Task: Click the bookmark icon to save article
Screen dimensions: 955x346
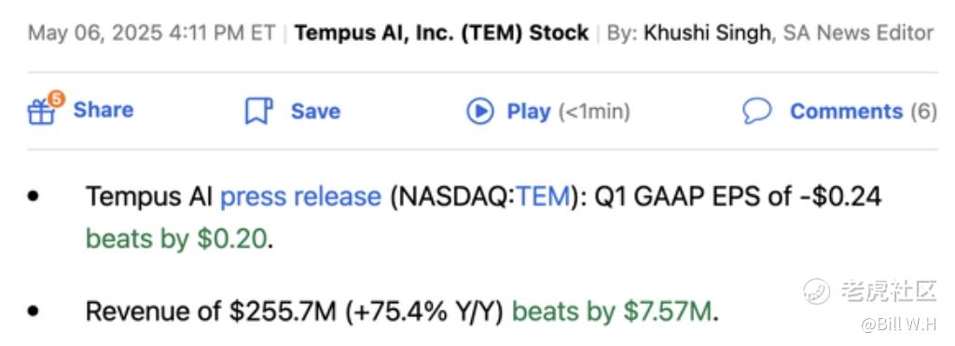Action: pyautogui.click(x=258, y=111)
